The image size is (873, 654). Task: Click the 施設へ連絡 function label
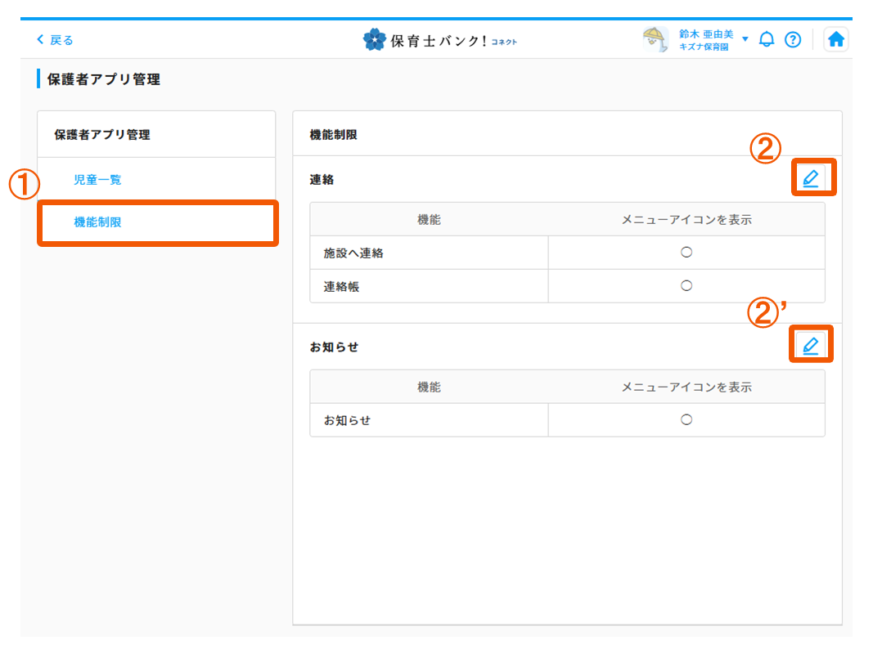tap(353, 253)
